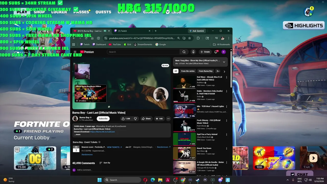Open site info in address bar
Screen dimensions: 327x184
coord(106,38)
